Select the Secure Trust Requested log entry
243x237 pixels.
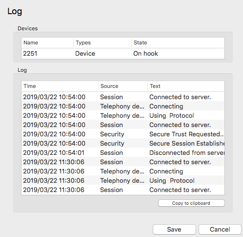[123, 134]
